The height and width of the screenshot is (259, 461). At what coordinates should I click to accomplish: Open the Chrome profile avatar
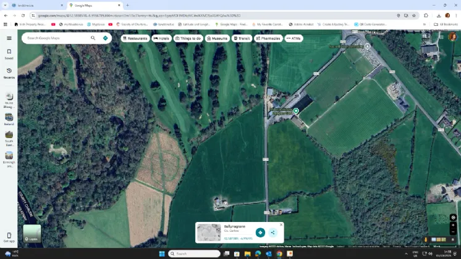[x=447, y=15]
